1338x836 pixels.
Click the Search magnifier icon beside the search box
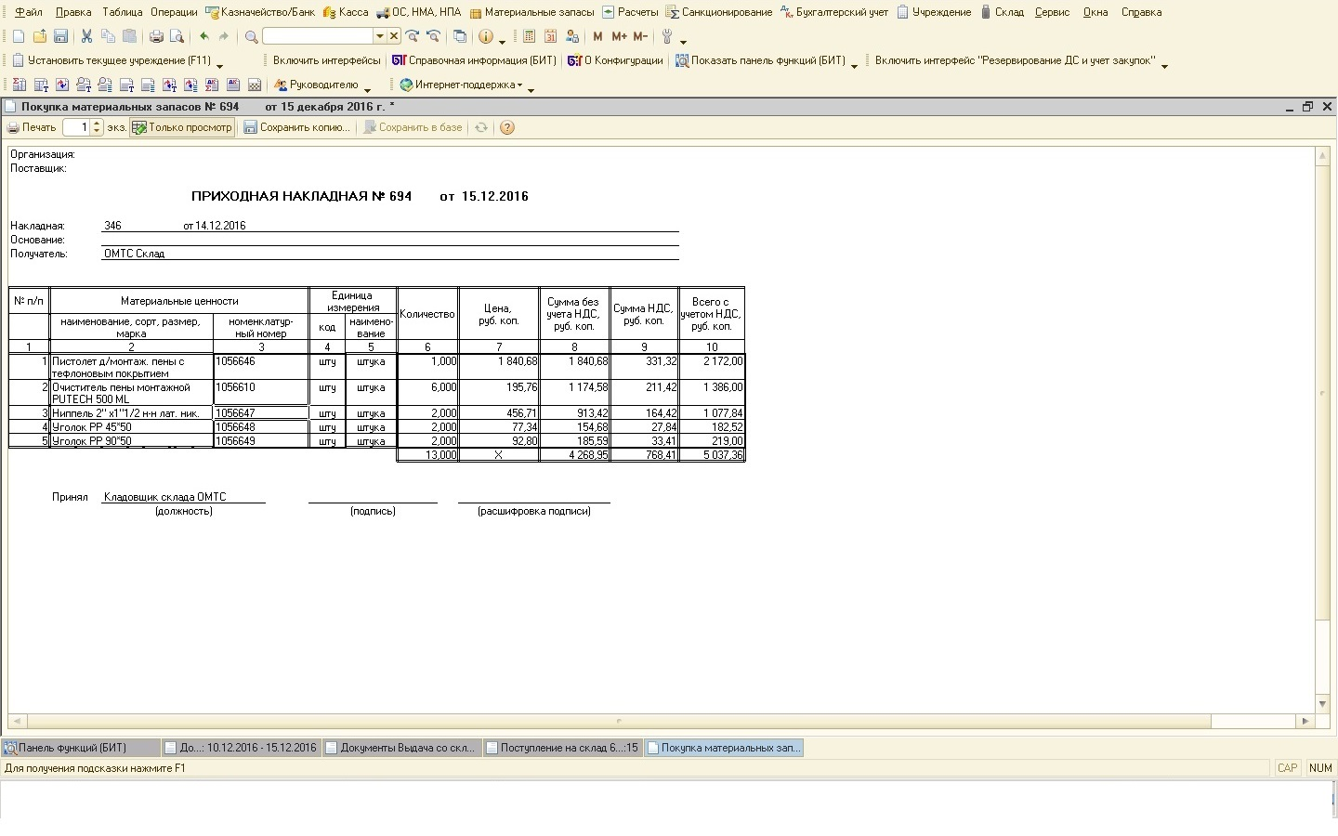pyautogui.click(x=251, y=36)
